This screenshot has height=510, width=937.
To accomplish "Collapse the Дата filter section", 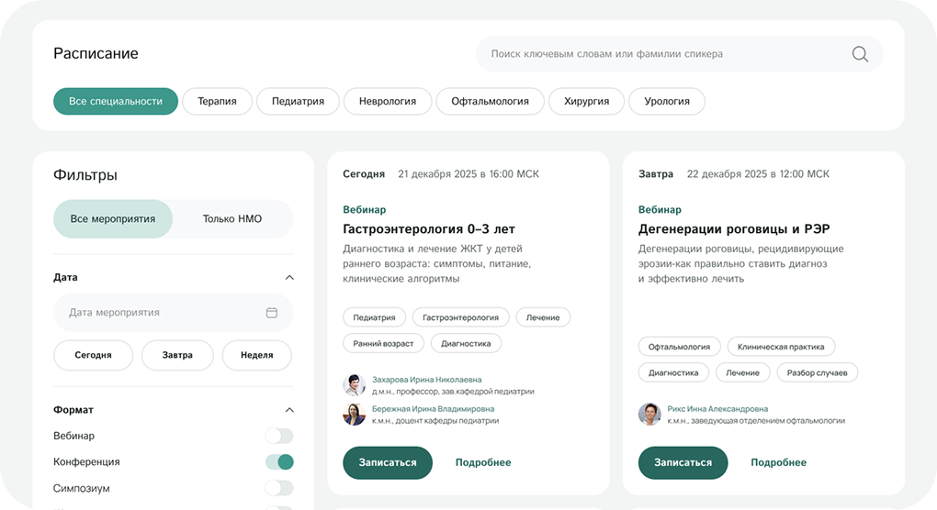I will [289, 277].
